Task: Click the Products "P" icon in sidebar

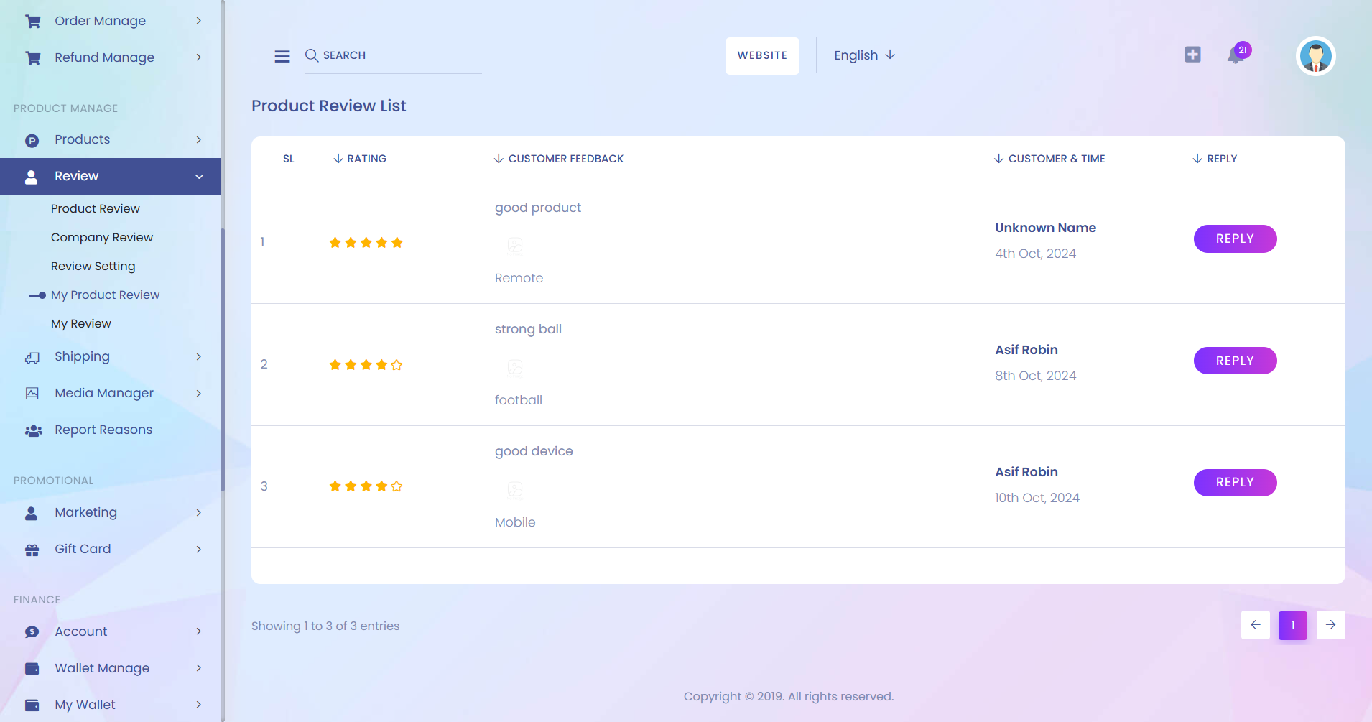Action: click(x=32, y=140)
